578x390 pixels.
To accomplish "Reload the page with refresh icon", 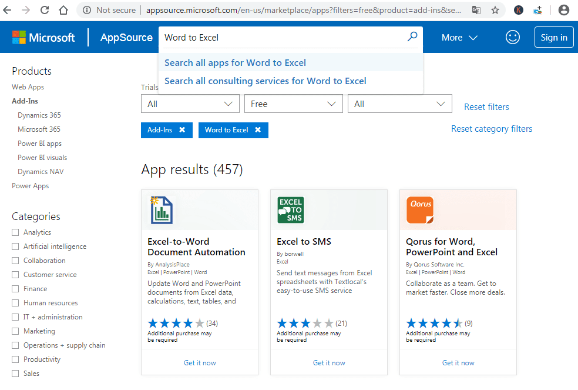I will click(45, 10).
